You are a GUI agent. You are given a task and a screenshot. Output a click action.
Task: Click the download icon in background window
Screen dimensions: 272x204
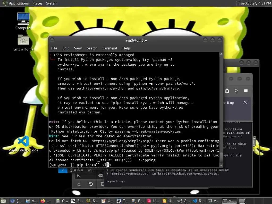click(x=79, y=184)
